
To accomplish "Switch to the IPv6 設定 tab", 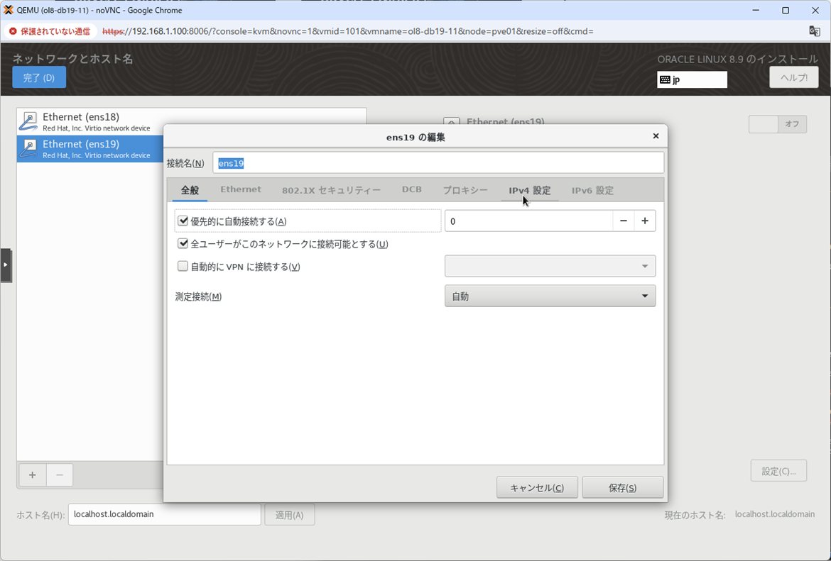I will click(592, 190).
